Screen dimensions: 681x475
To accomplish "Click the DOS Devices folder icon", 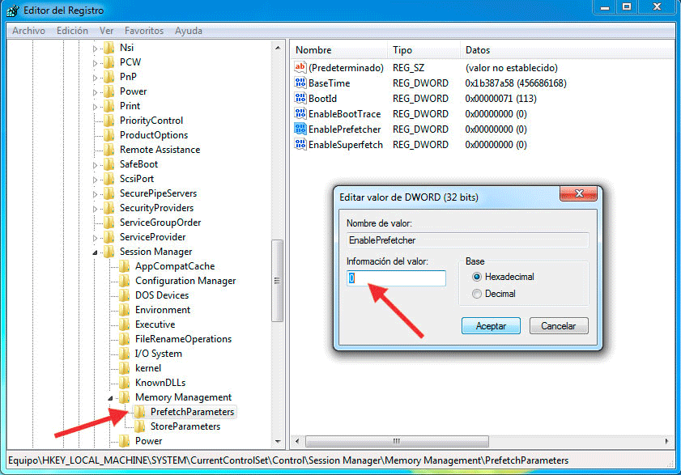I will 125,295.
